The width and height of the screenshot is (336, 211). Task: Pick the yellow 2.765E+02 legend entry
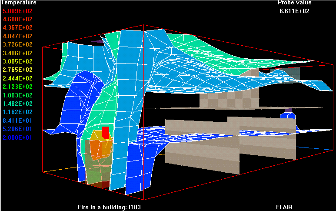click(17, 70)
